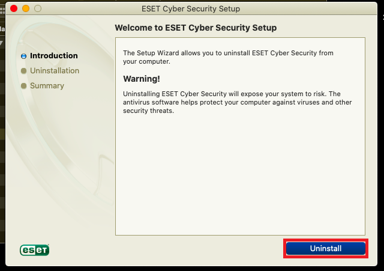Click the ESET Cyber Security Setup title

point(191,9)
